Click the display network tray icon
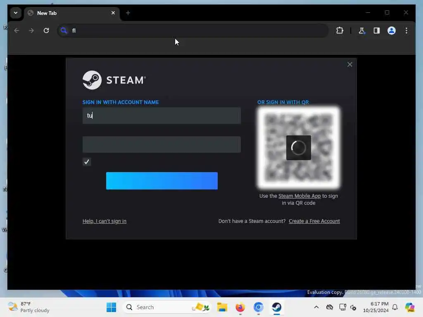 pyautogui.click(x=342, y=307)
